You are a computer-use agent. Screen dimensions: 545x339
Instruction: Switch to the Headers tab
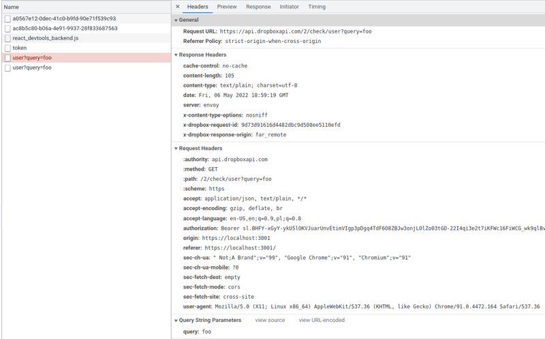click(x=198, y=7)
